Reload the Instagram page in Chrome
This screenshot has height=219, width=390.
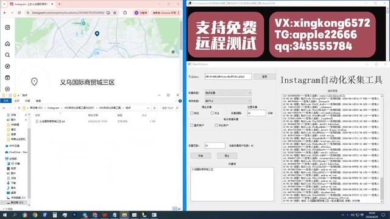(x=19, y=13)
